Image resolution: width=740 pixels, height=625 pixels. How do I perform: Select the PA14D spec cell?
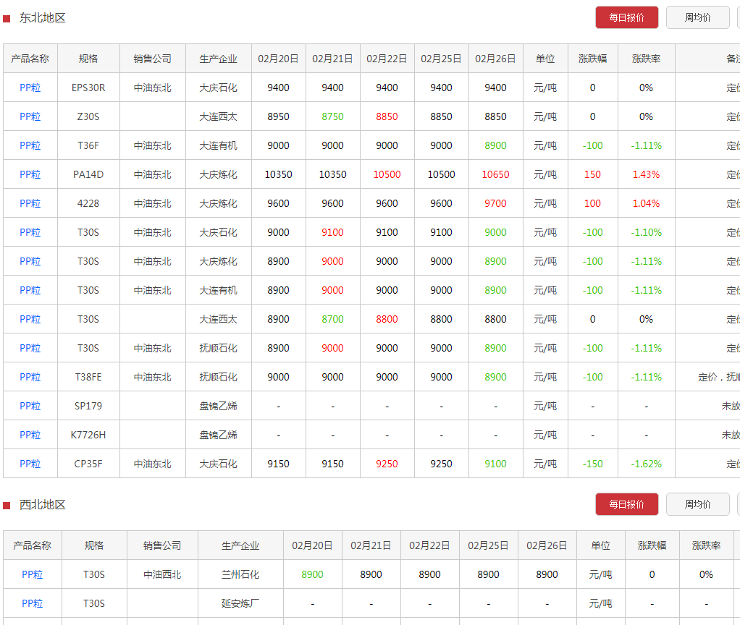(x=88, y=174)
